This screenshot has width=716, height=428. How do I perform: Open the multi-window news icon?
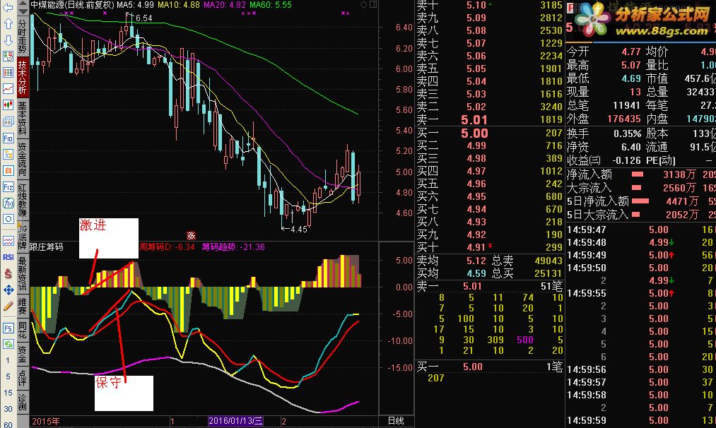point(8,121)
